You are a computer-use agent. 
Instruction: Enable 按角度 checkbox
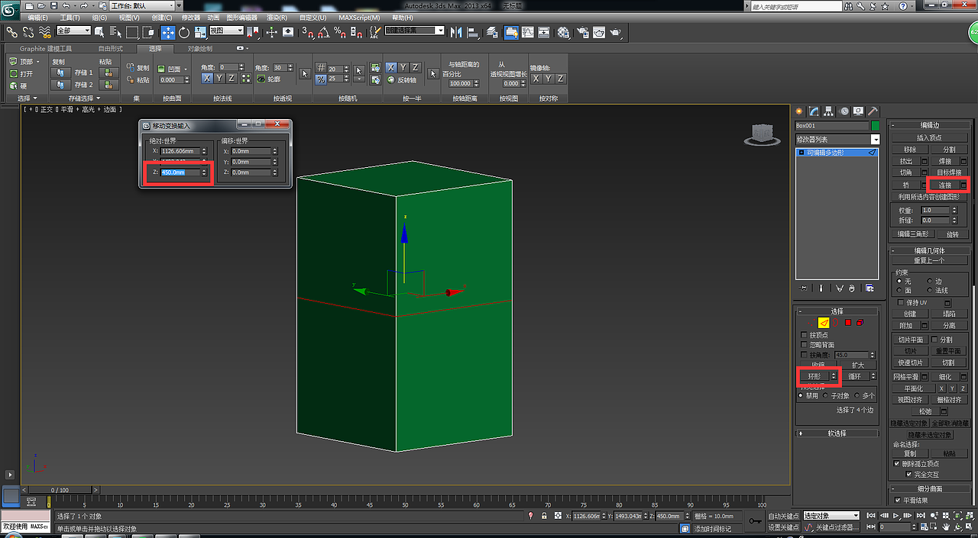click(x=804, y=355)
